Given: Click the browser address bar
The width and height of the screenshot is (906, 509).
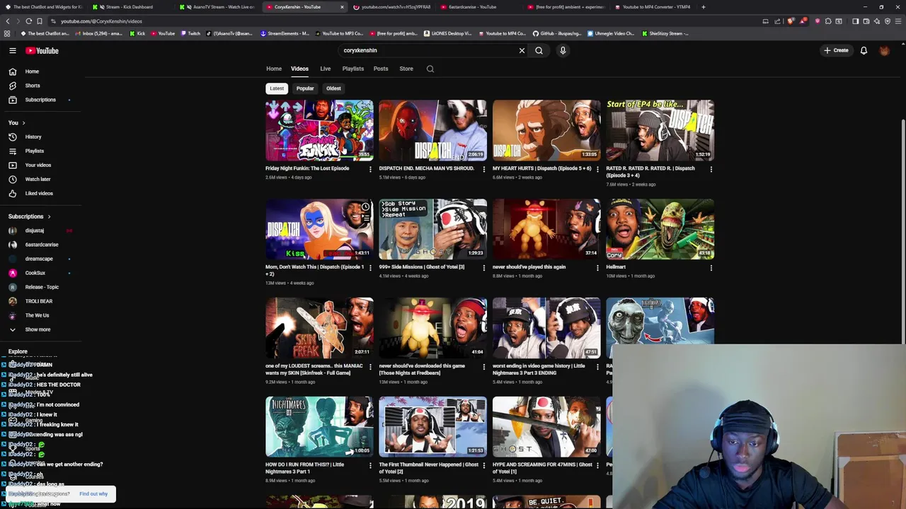Looking at the screenshot, I should point(403,21).
